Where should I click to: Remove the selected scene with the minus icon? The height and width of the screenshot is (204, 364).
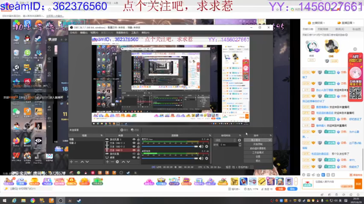point(76,162)
